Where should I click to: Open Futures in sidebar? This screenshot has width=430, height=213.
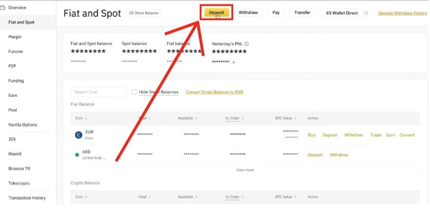(x=16, y=51)
